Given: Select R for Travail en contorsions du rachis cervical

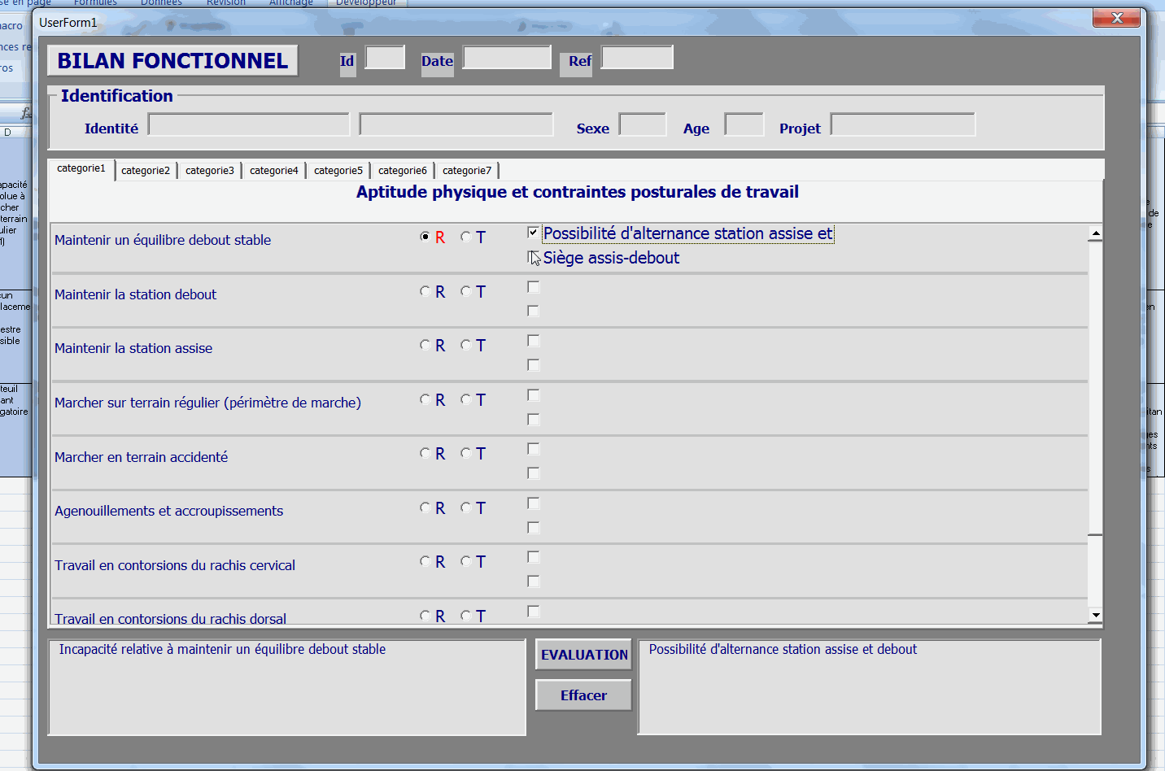Looking at the screenshot, I should [425, 562].
